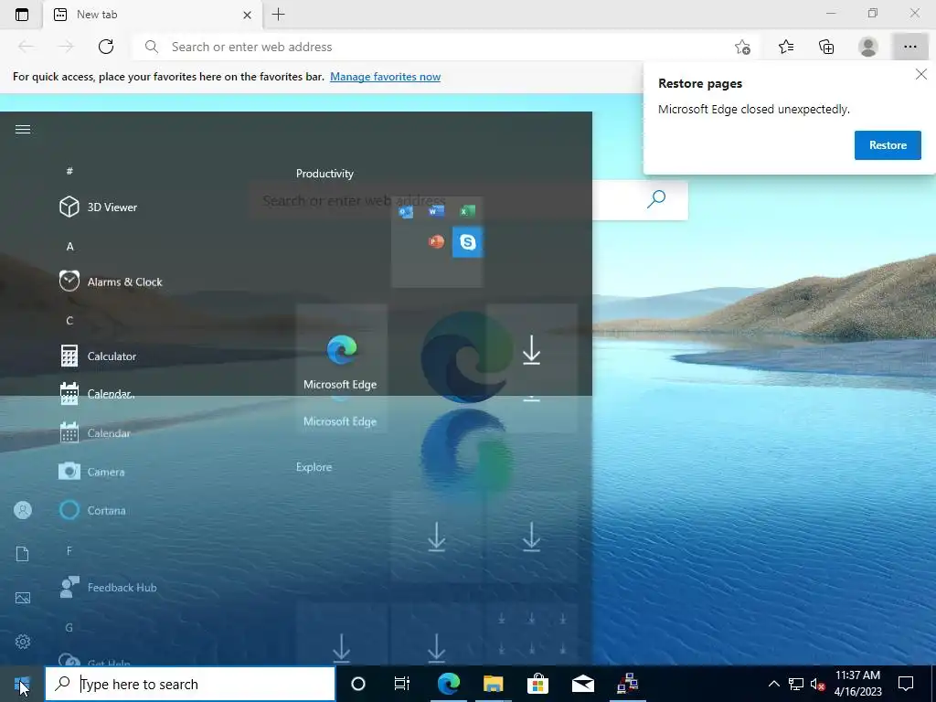This screenshot has height=702, width=936.
Task: Open user account icon in Start
Action: pyautogui.click(x=23, y=510)
